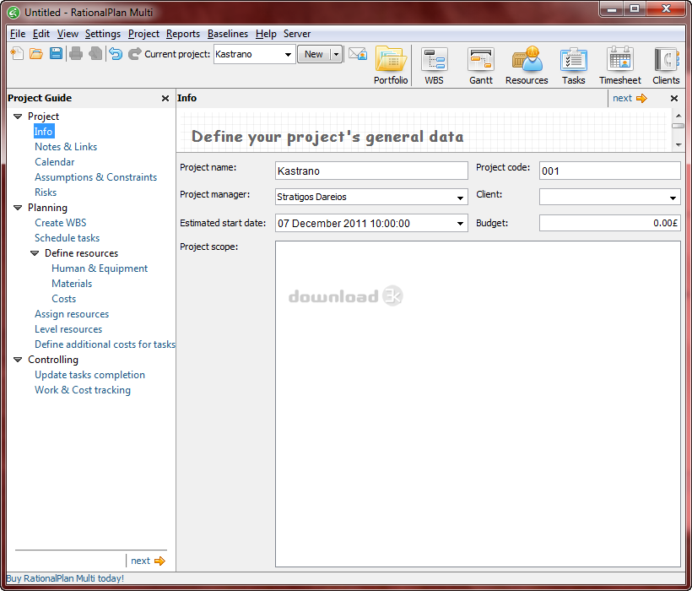Screen dimensions: 692x591
Task: Collapse the Project tree section
Action: 18,117
